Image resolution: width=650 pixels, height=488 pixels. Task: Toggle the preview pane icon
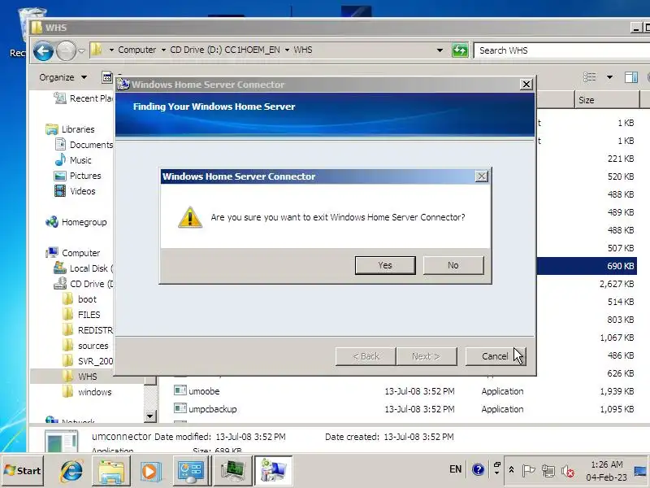point(631,77)
